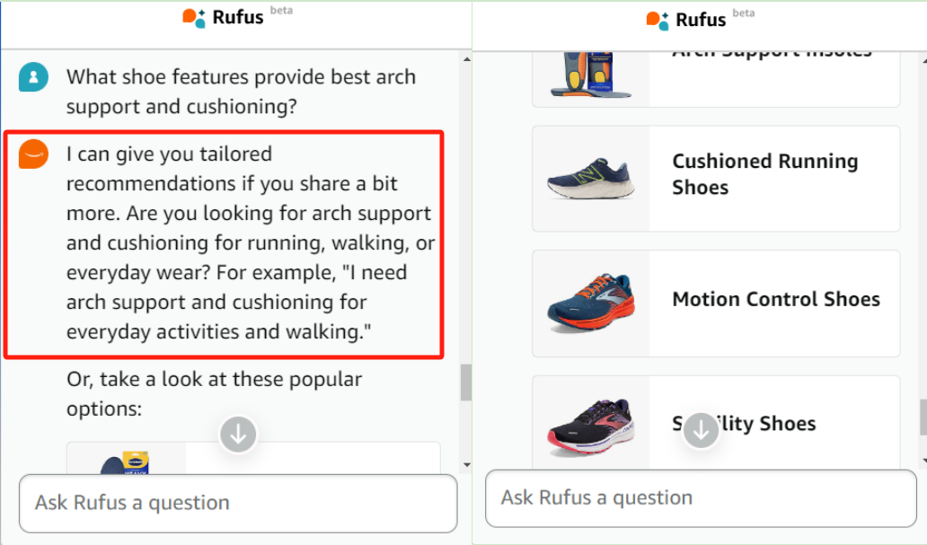Click the question "What shoe features provide best arch support"
Viewport: 927px width, 545px height.
coord(242,92)
